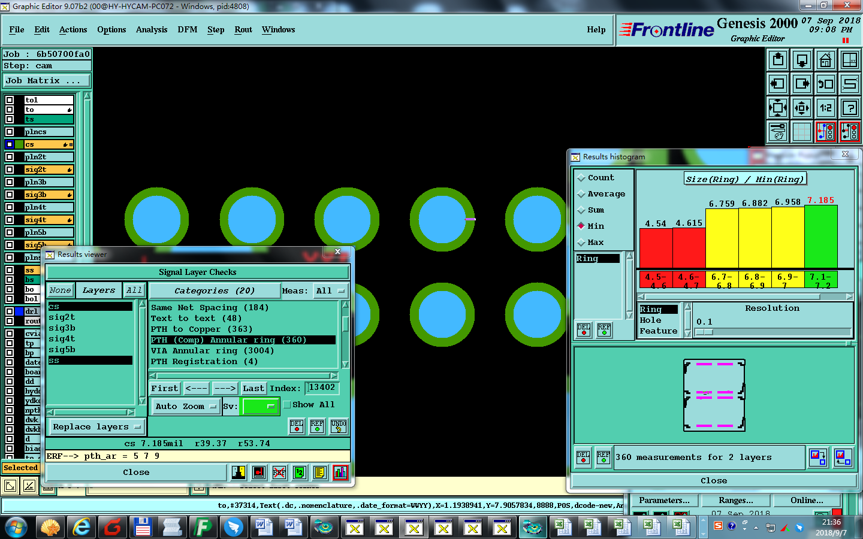Click the green 7.1-7.2 histogram bar
The image size is (863, 539).
click(x=820, y=236)
